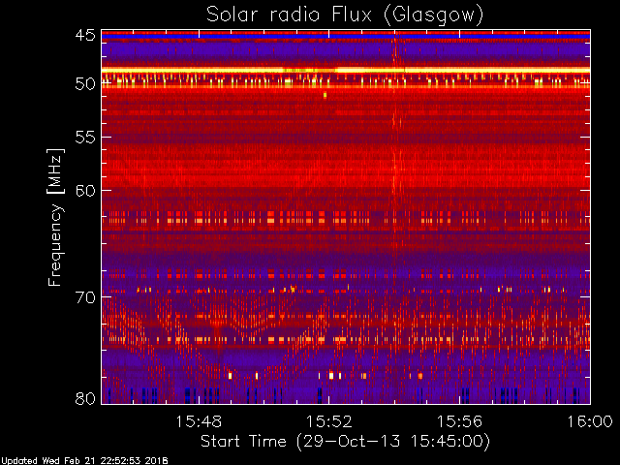Image resolution: width=620 pixels, height=465 pixels.
Task: Click the 15:56 time axis label
Action: click(x=459, y=421)
